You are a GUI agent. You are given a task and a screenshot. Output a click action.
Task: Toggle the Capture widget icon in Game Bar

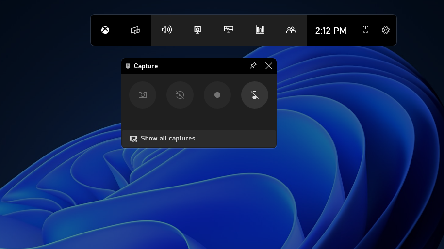pyautogui.click(x=197, y=30)
